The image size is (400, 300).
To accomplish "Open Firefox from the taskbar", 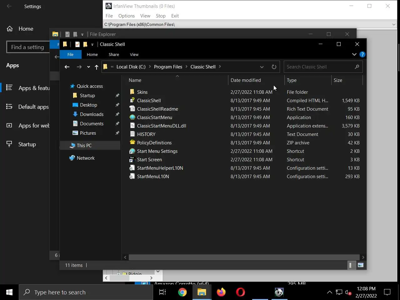I will 221,292.
